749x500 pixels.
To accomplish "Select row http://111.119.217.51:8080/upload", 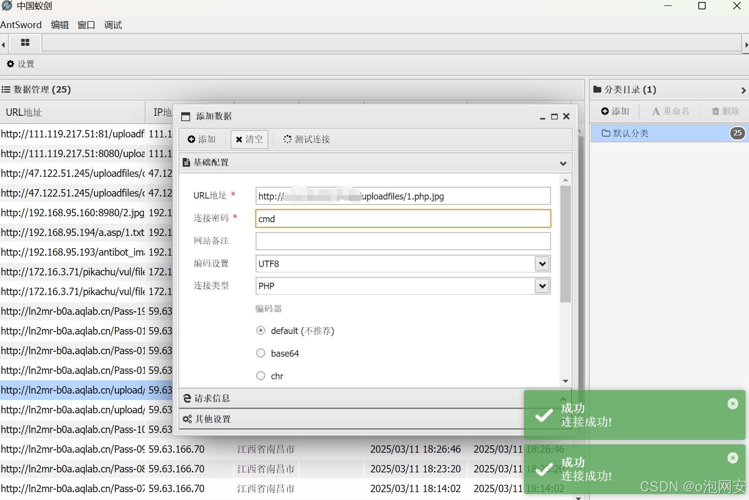I will pyautogui.click(x=86, y=153).
